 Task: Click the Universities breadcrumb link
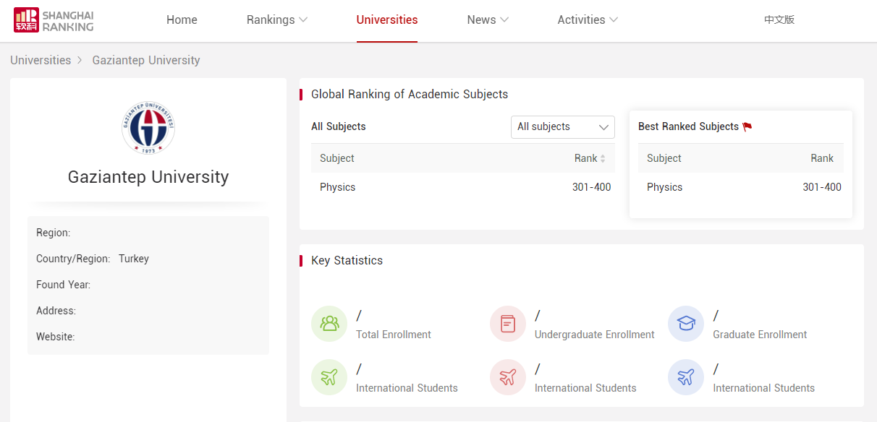(x=41, y=60)
